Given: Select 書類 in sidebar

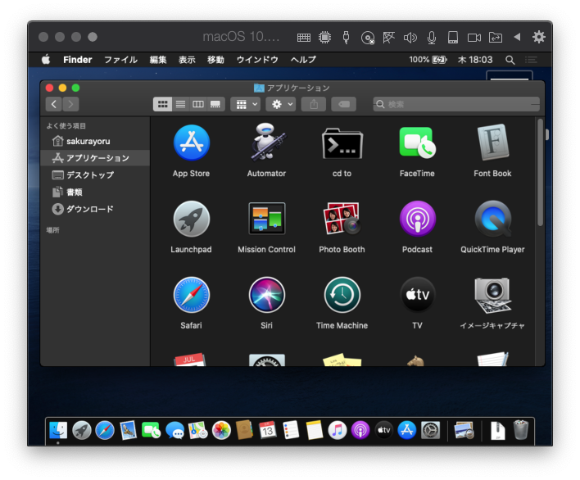Looking at the screenshot, I should pos(95,192).
